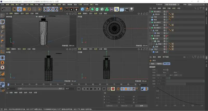Select the 管道 object in object manager

pos(155,20)
